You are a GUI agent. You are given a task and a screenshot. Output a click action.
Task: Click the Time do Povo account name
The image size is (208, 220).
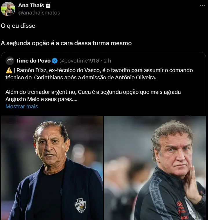33,60
